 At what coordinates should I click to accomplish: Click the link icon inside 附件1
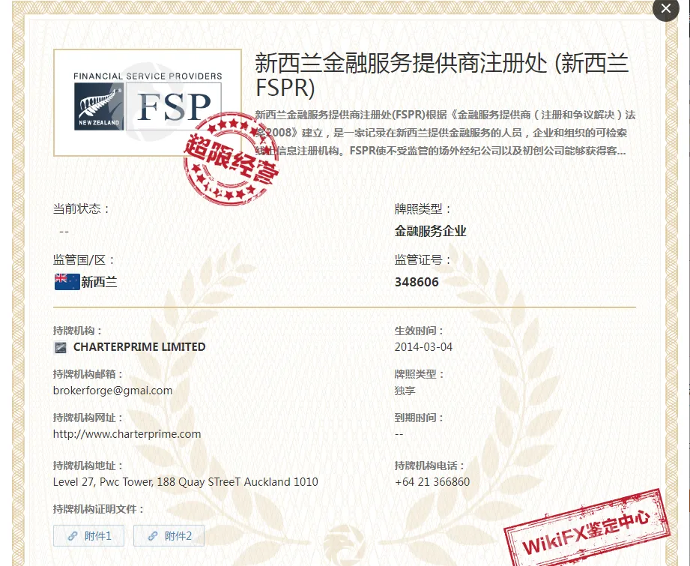coord(73,536)
